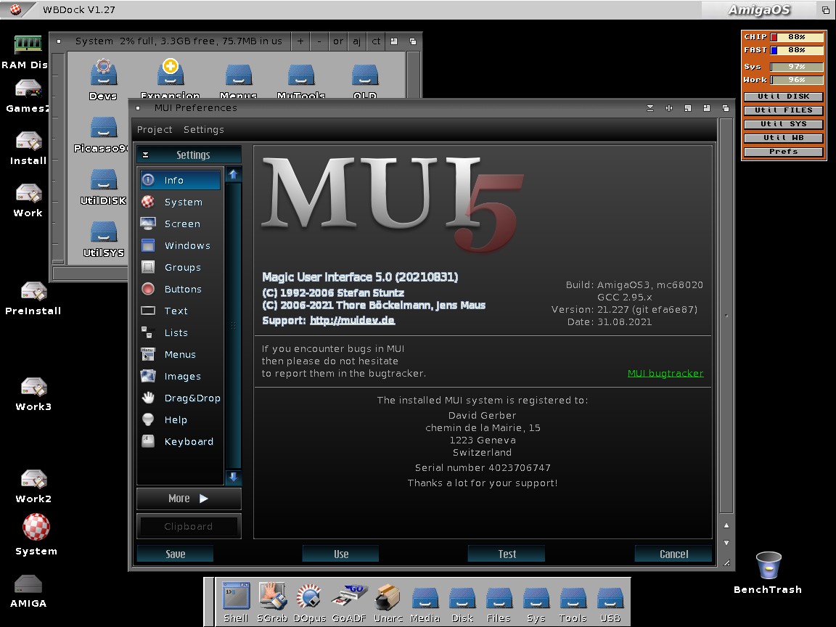Screen dimensions: 836x627
Task: Open the Images settings page
Action: pos(180,377)
